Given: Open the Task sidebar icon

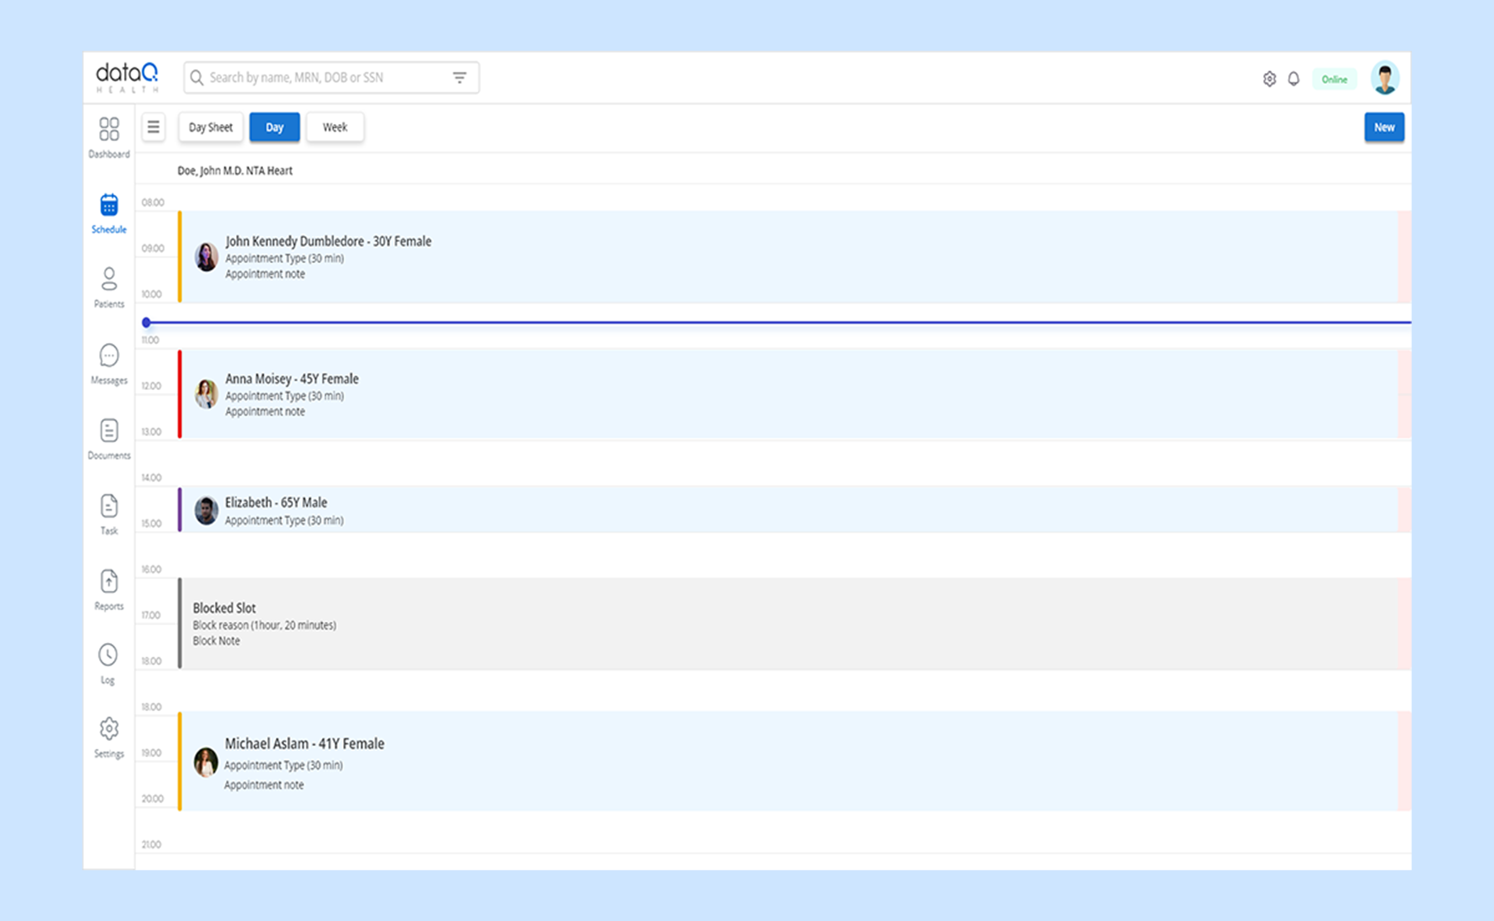Looking at the screenshot, I should (109, 506).
